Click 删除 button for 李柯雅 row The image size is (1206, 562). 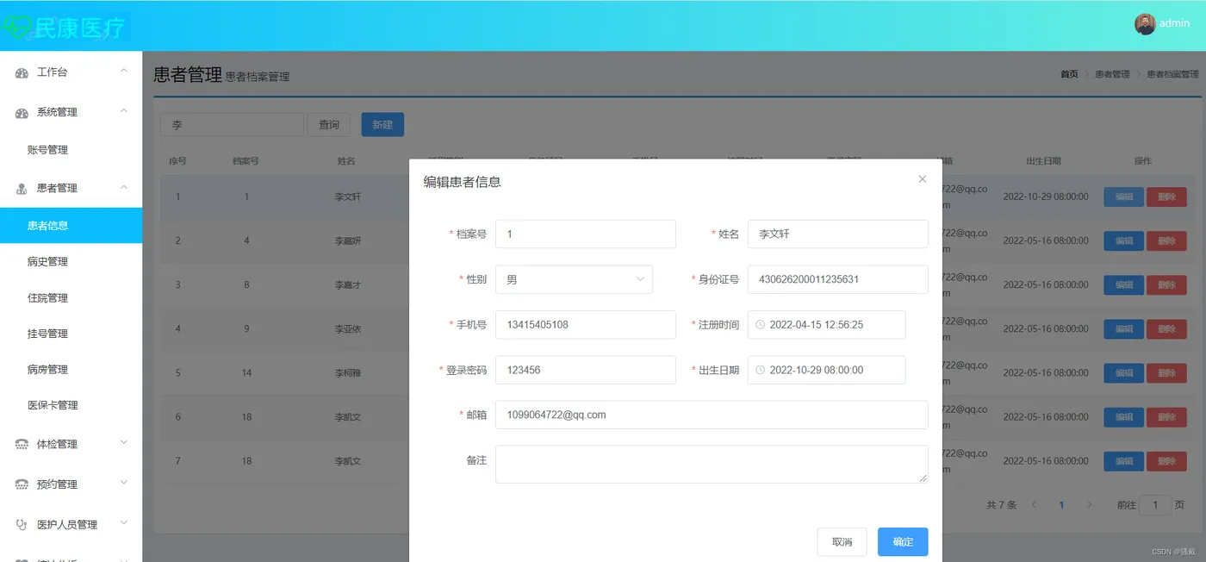pos(1167,373)
